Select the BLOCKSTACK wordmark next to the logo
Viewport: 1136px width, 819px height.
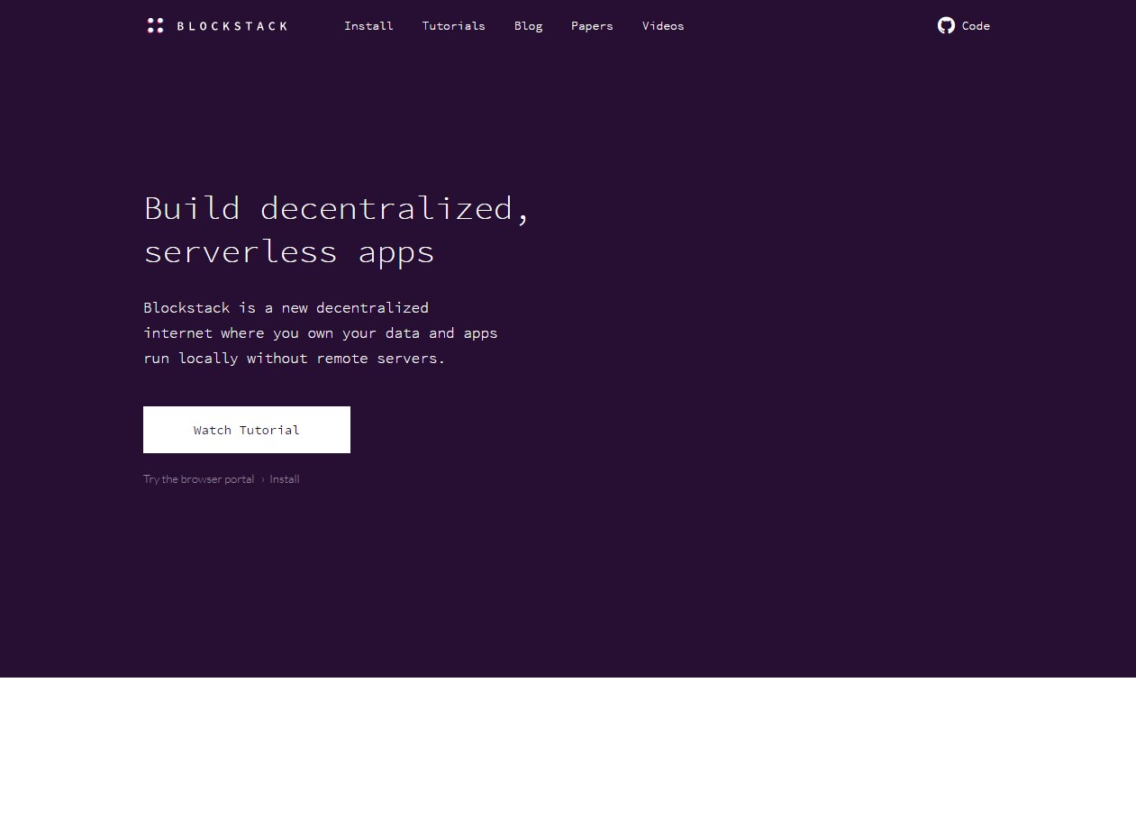pyautogui.click(x=232, y=26)
